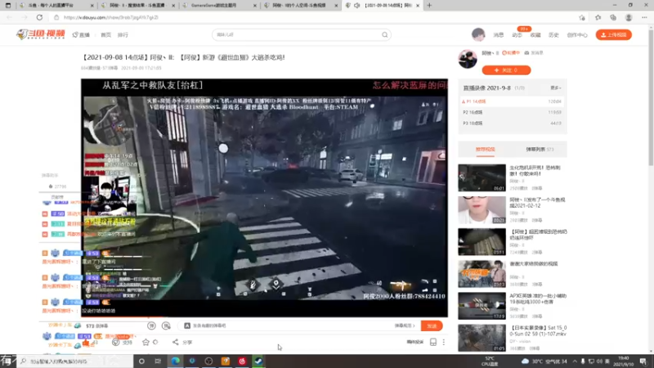Switch to 推荐视频 recommended tab
Screen dimensions: 654x368
485,150
